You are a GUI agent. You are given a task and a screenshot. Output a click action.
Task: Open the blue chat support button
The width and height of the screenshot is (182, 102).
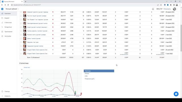coord(176,94)
